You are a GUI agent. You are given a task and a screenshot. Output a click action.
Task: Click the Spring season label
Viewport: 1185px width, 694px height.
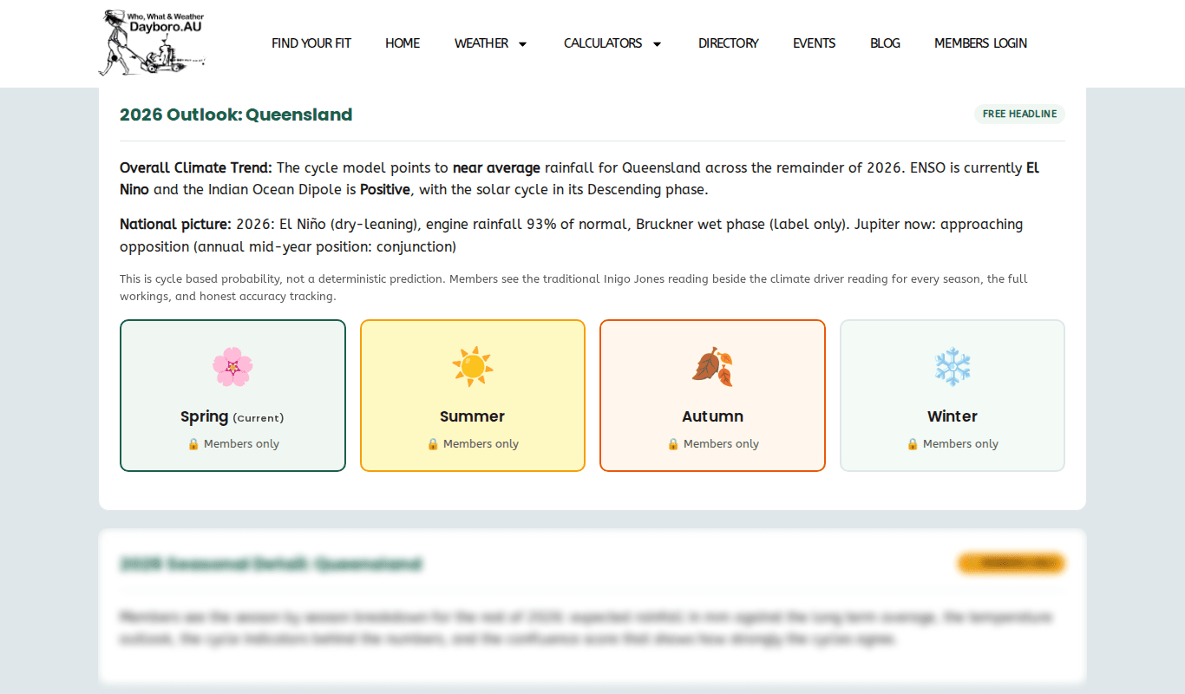point(205,416)
